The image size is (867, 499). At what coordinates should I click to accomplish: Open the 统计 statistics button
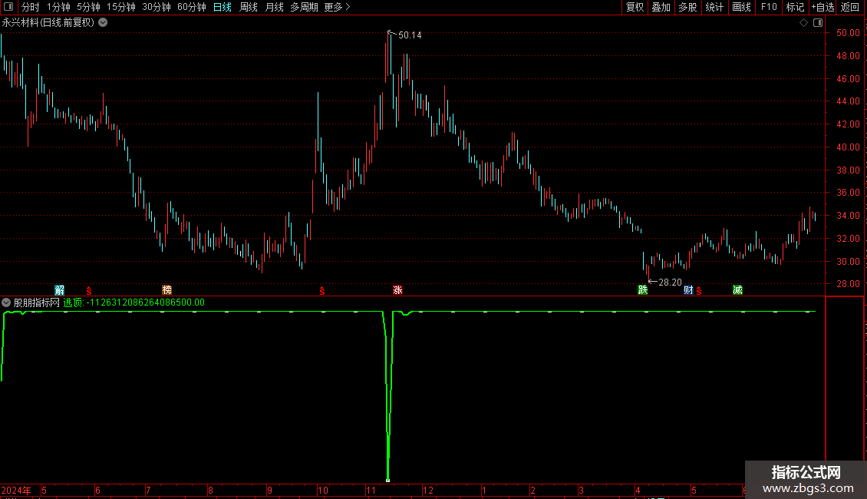click(714, 7)
